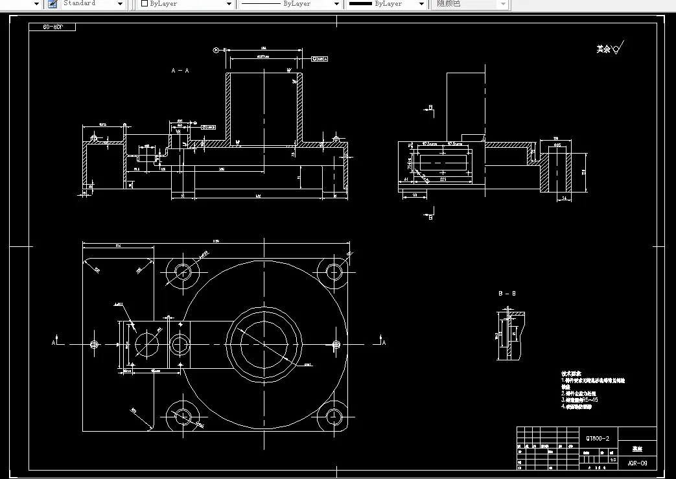Select the lower "B" cutting-plane marker

click(430, 217)
